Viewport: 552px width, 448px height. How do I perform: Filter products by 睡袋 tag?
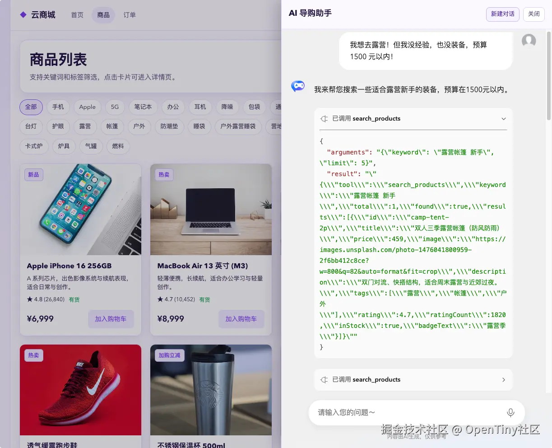point(199,126)
